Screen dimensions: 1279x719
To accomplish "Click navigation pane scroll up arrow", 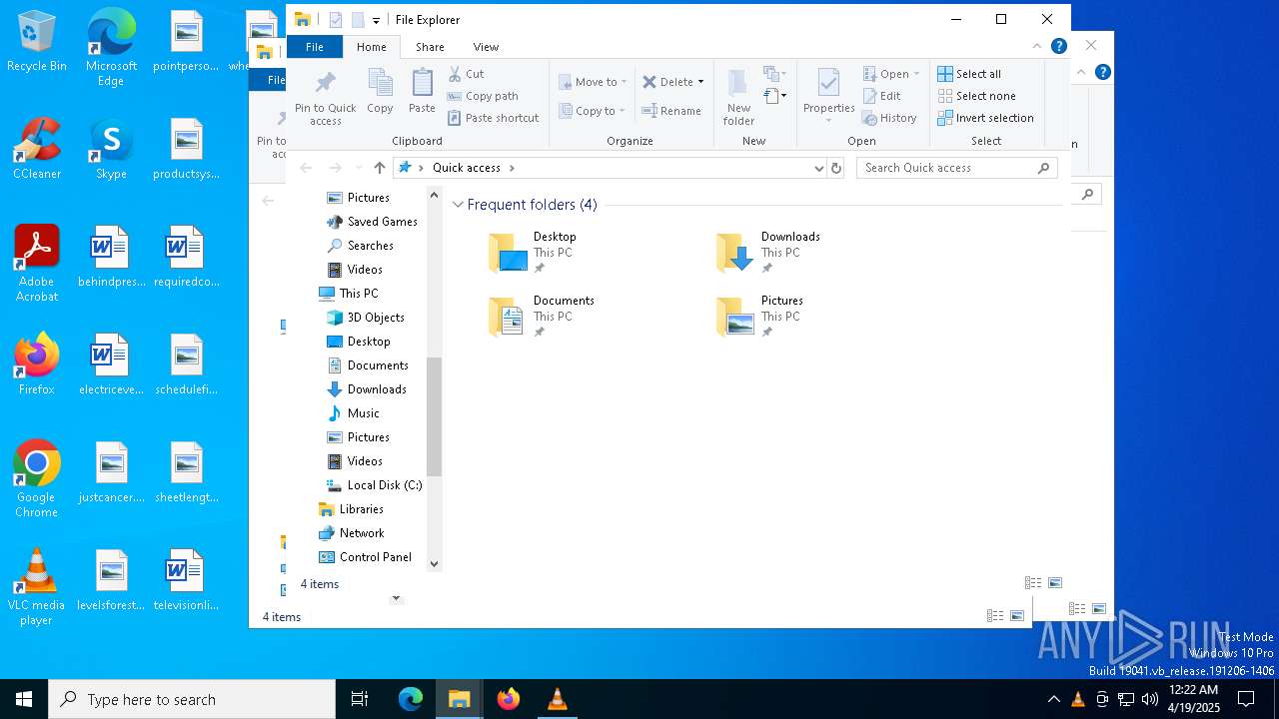I will (x=434, y=194).
